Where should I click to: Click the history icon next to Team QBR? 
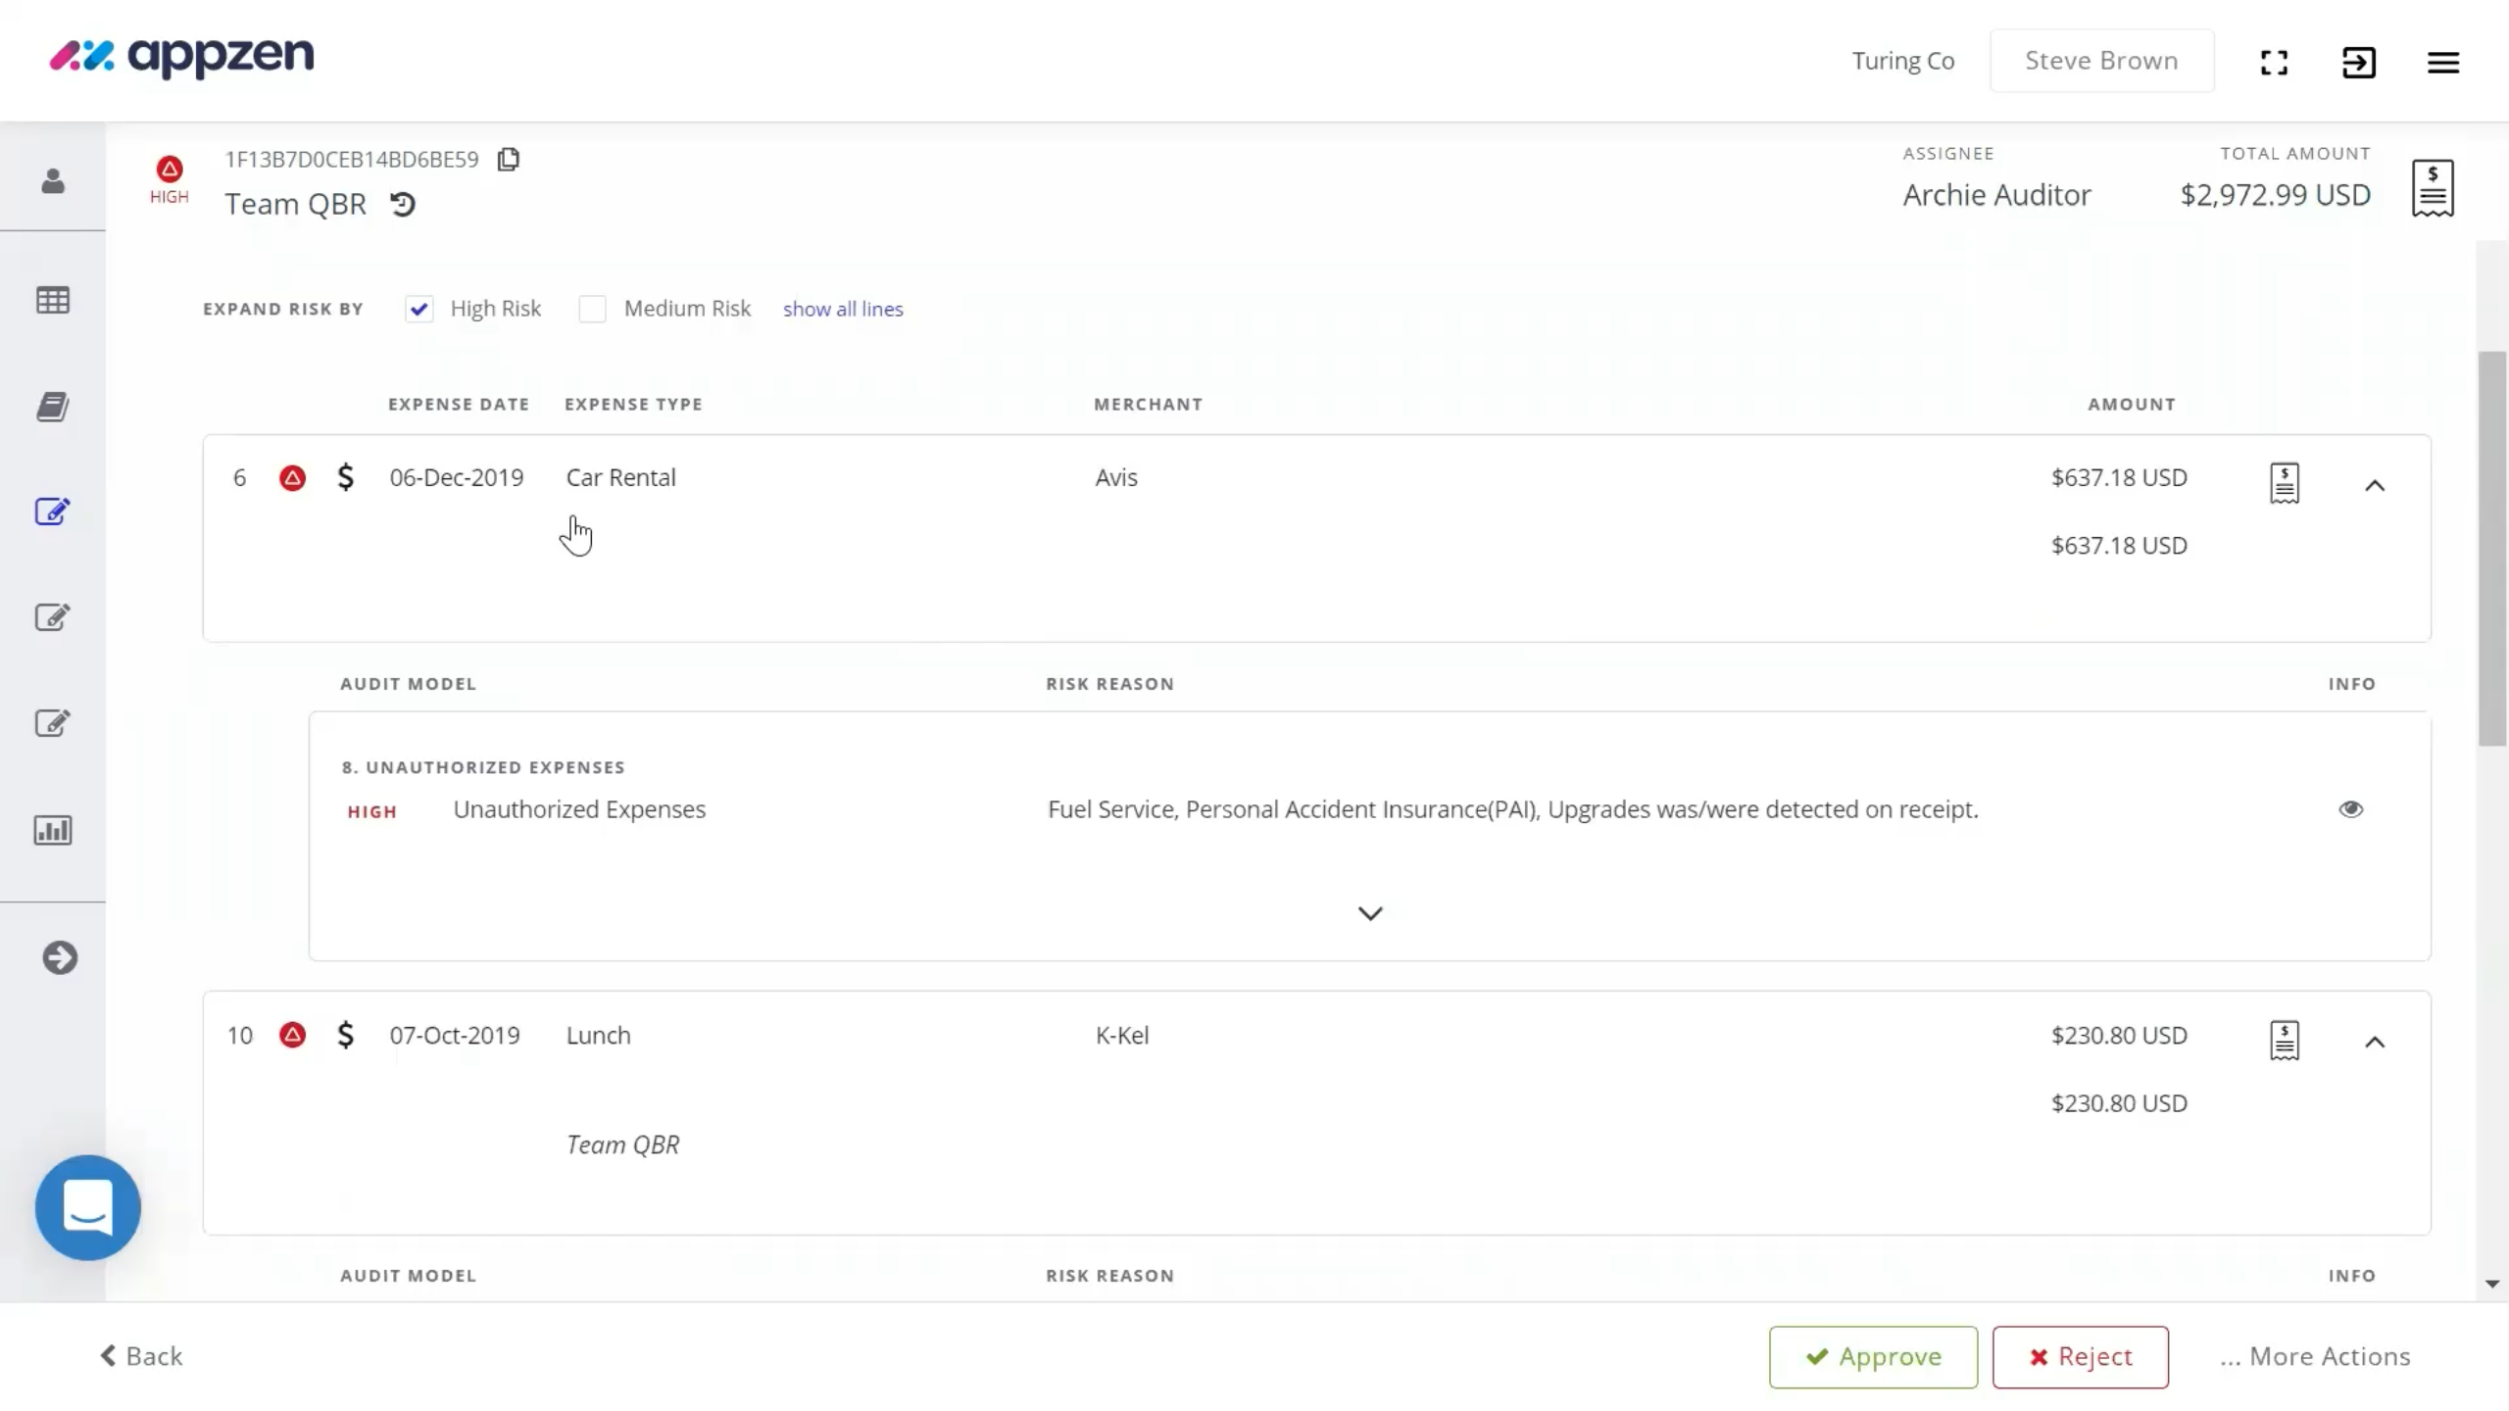tap(403, 204)
